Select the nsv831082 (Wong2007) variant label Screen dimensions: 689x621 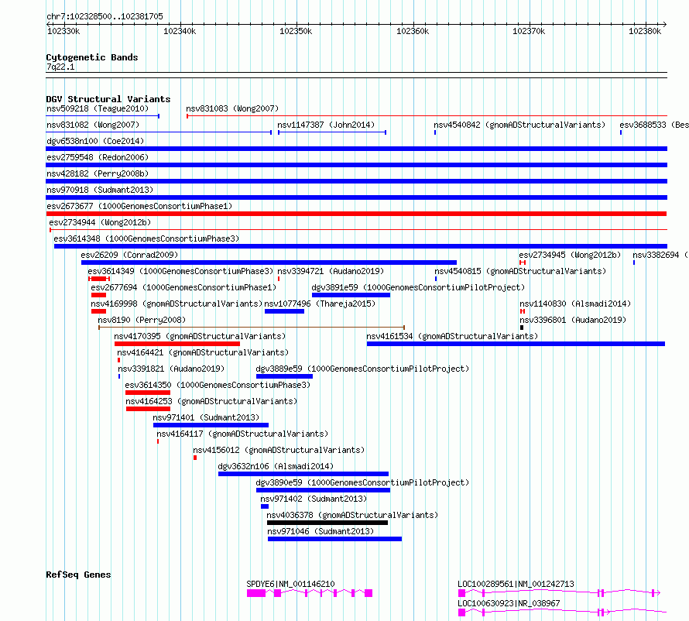pos(93,125)
